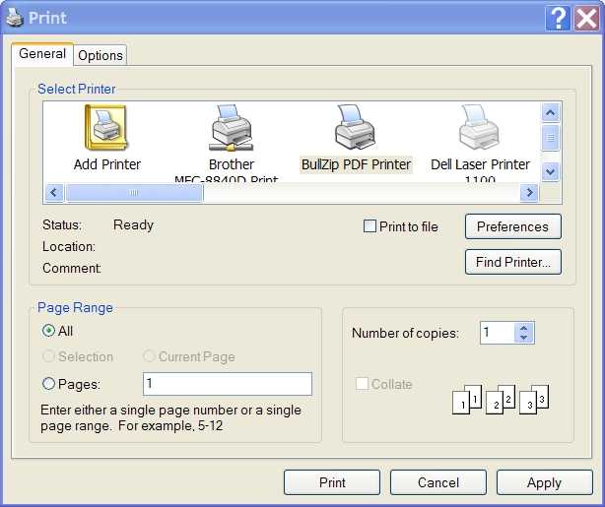
Task: Click the printer list scroll-down arrow
Action: coord(551,171)
